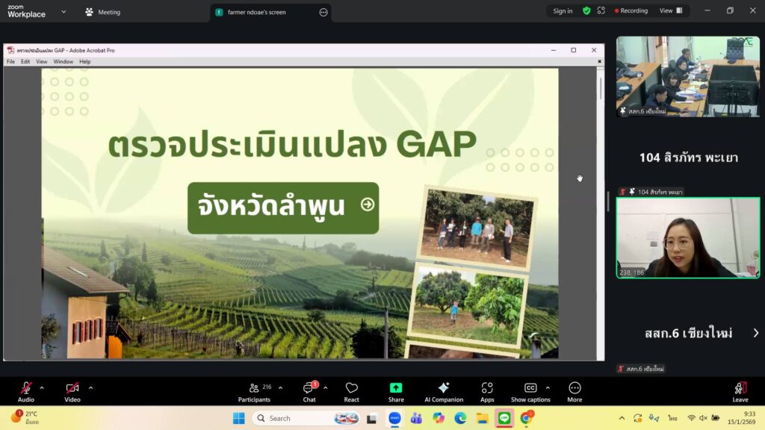Open AI Companion
This screenshot has width=765, height=430.
click(x=444, y=391)
